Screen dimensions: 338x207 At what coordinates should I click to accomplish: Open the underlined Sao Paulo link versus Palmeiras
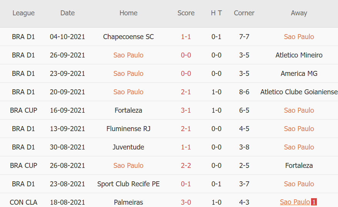point(295,202)
